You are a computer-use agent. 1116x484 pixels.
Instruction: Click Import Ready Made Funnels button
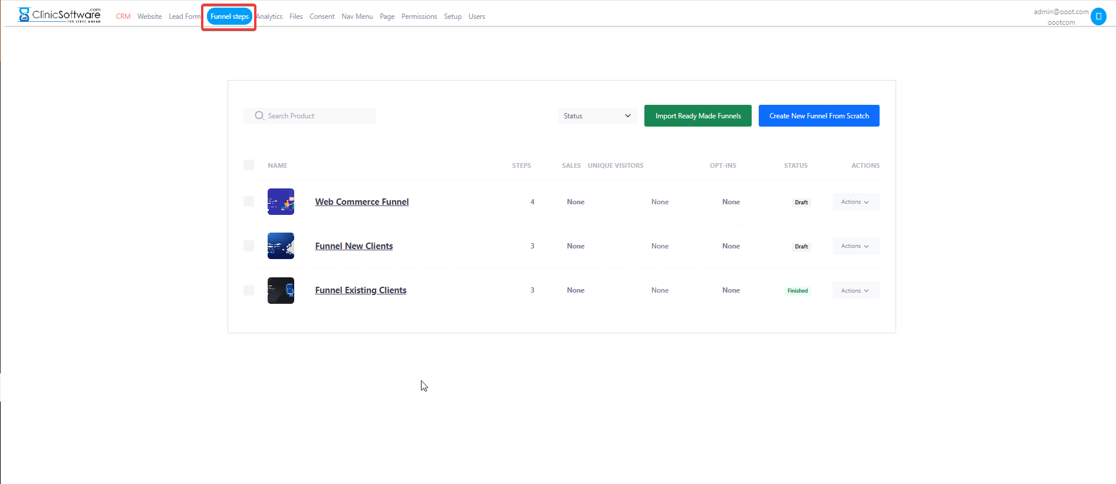[x=697, y=116]
